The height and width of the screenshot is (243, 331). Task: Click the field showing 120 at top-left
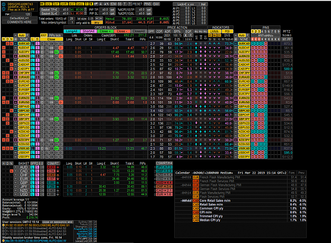coord(21,14)
